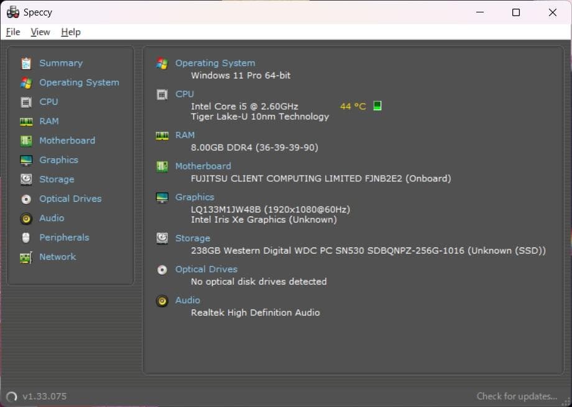Open the View menu
The image size is (572, 407).
[x=40, y=32]
